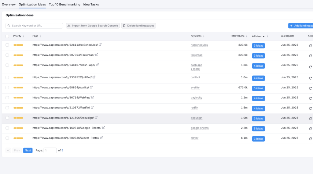
Task: Open the 4 ideas badge for WebPay
Action: click(258, 98)
